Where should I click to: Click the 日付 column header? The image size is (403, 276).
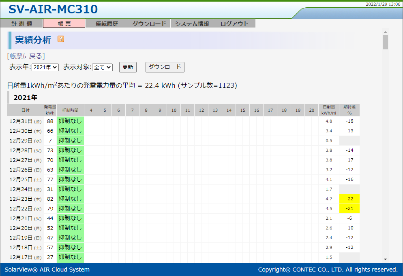(26, 110)
